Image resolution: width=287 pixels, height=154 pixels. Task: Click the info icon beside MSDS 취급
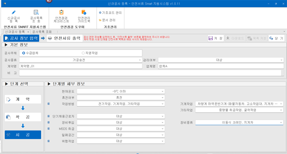(x=48, y=129)
